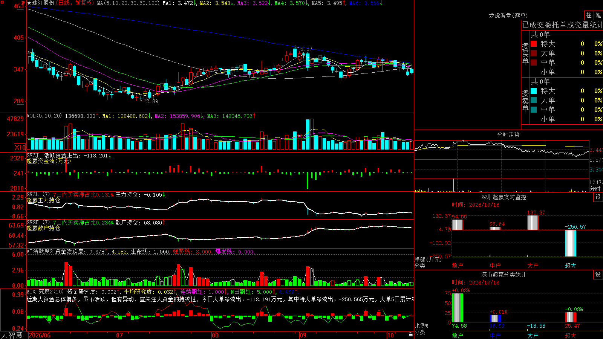Click the VOL(5,10,20) indicator label
This screenshot has height=339, width=603.
point(44,116)
